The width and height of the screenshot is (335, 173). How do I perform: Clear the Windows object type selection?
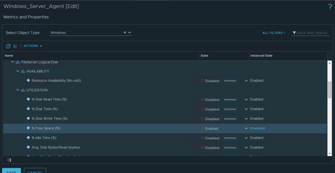125,33
